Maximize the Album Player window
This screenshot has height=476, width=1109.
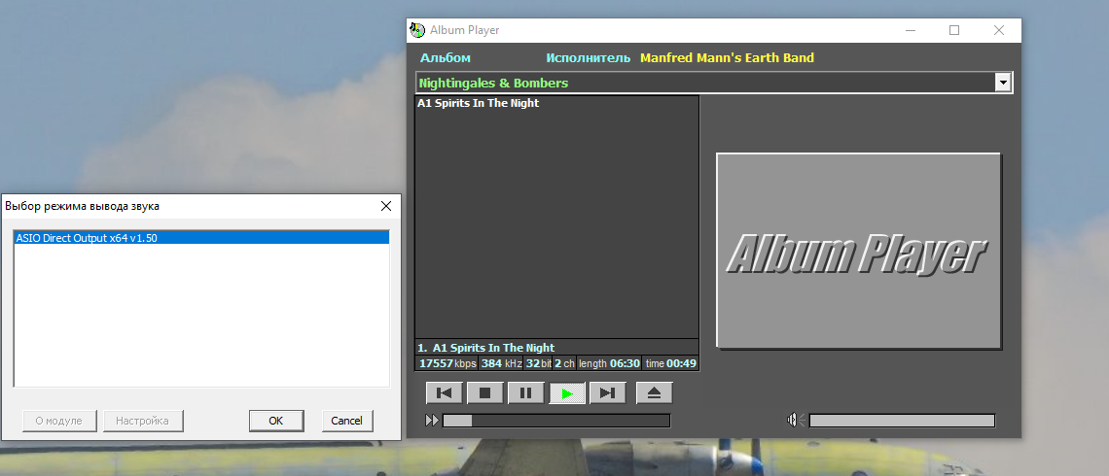[x=954, y=30]
